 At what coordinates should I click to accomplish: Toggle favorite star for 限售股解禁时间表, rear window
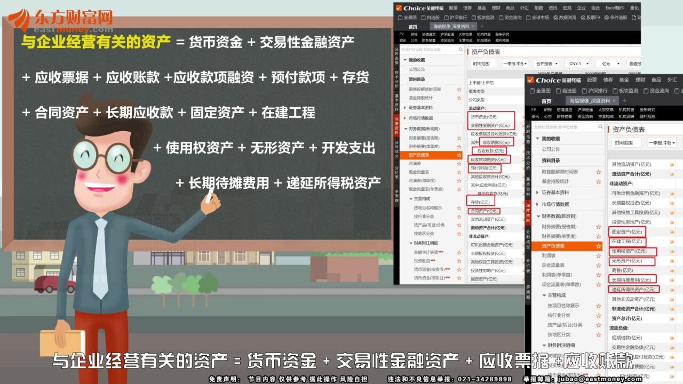click(x=459, y=89)
